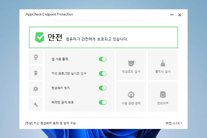Click the 버전: 3.0.6.1 version text
This screenshot has width=207, height=138.
[x=174, y=123]
